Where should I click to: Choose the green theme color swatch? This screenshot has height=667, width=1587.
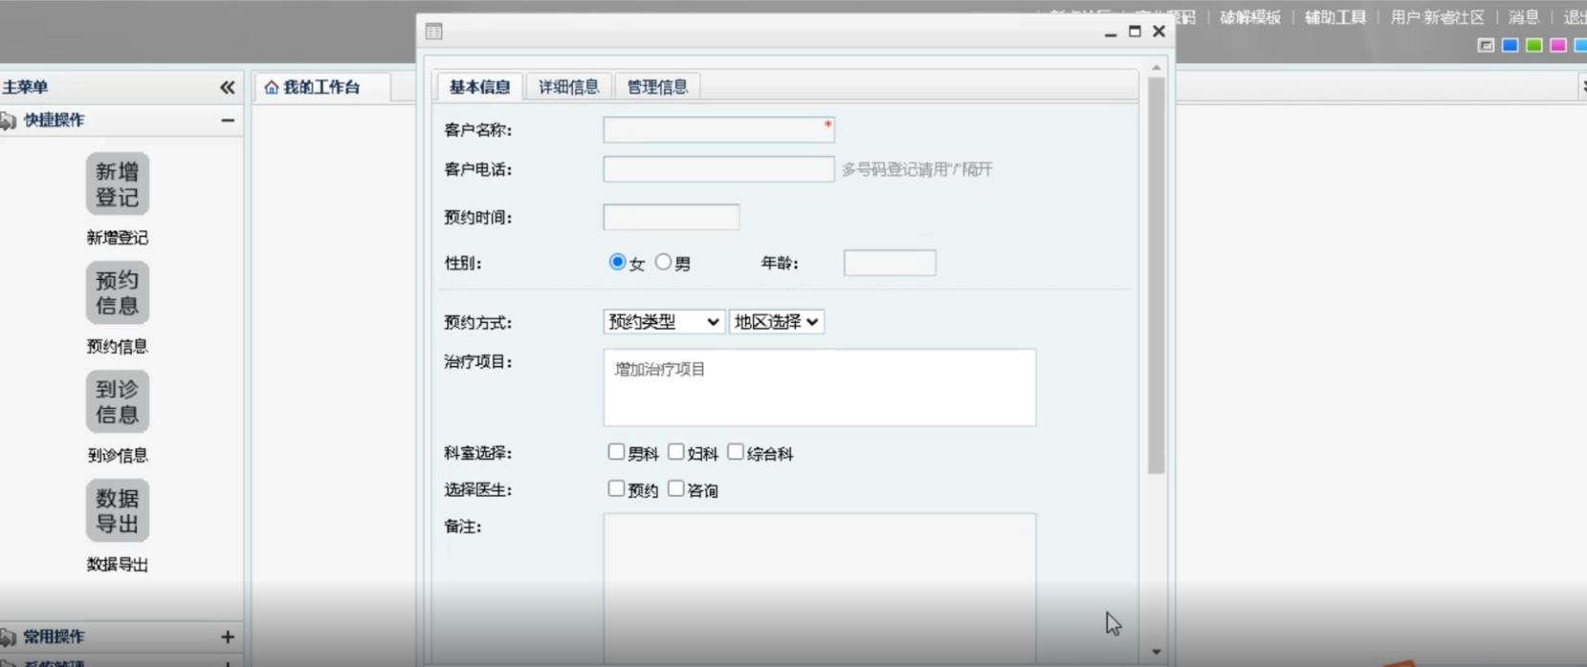[x=1534, y=45]
